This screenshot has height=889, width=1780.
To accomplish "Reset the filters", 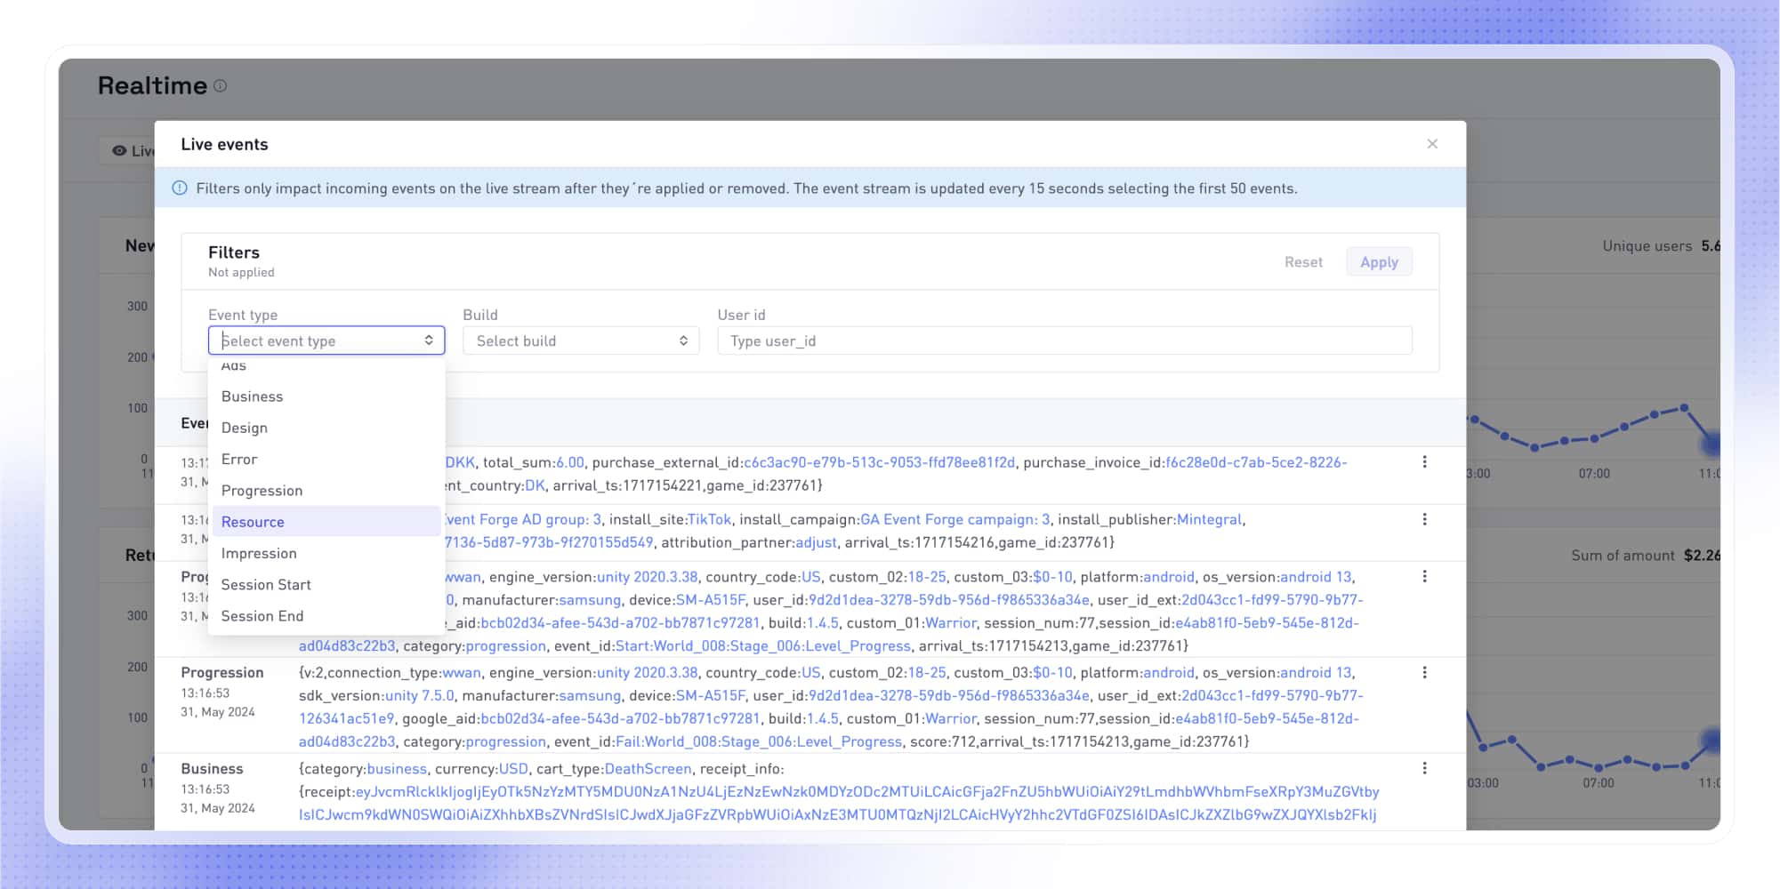I will (1303, 261).
